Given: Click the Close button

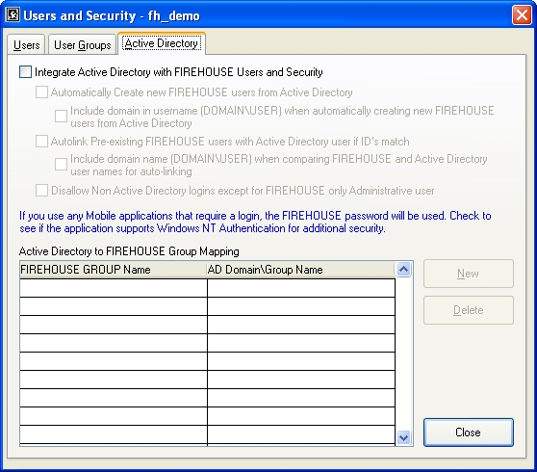Looking at the screenshot, I should 468,433.
